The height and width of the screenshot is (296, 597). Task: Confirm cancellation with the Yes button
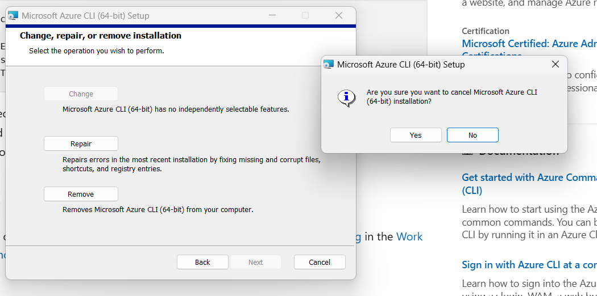416,135
